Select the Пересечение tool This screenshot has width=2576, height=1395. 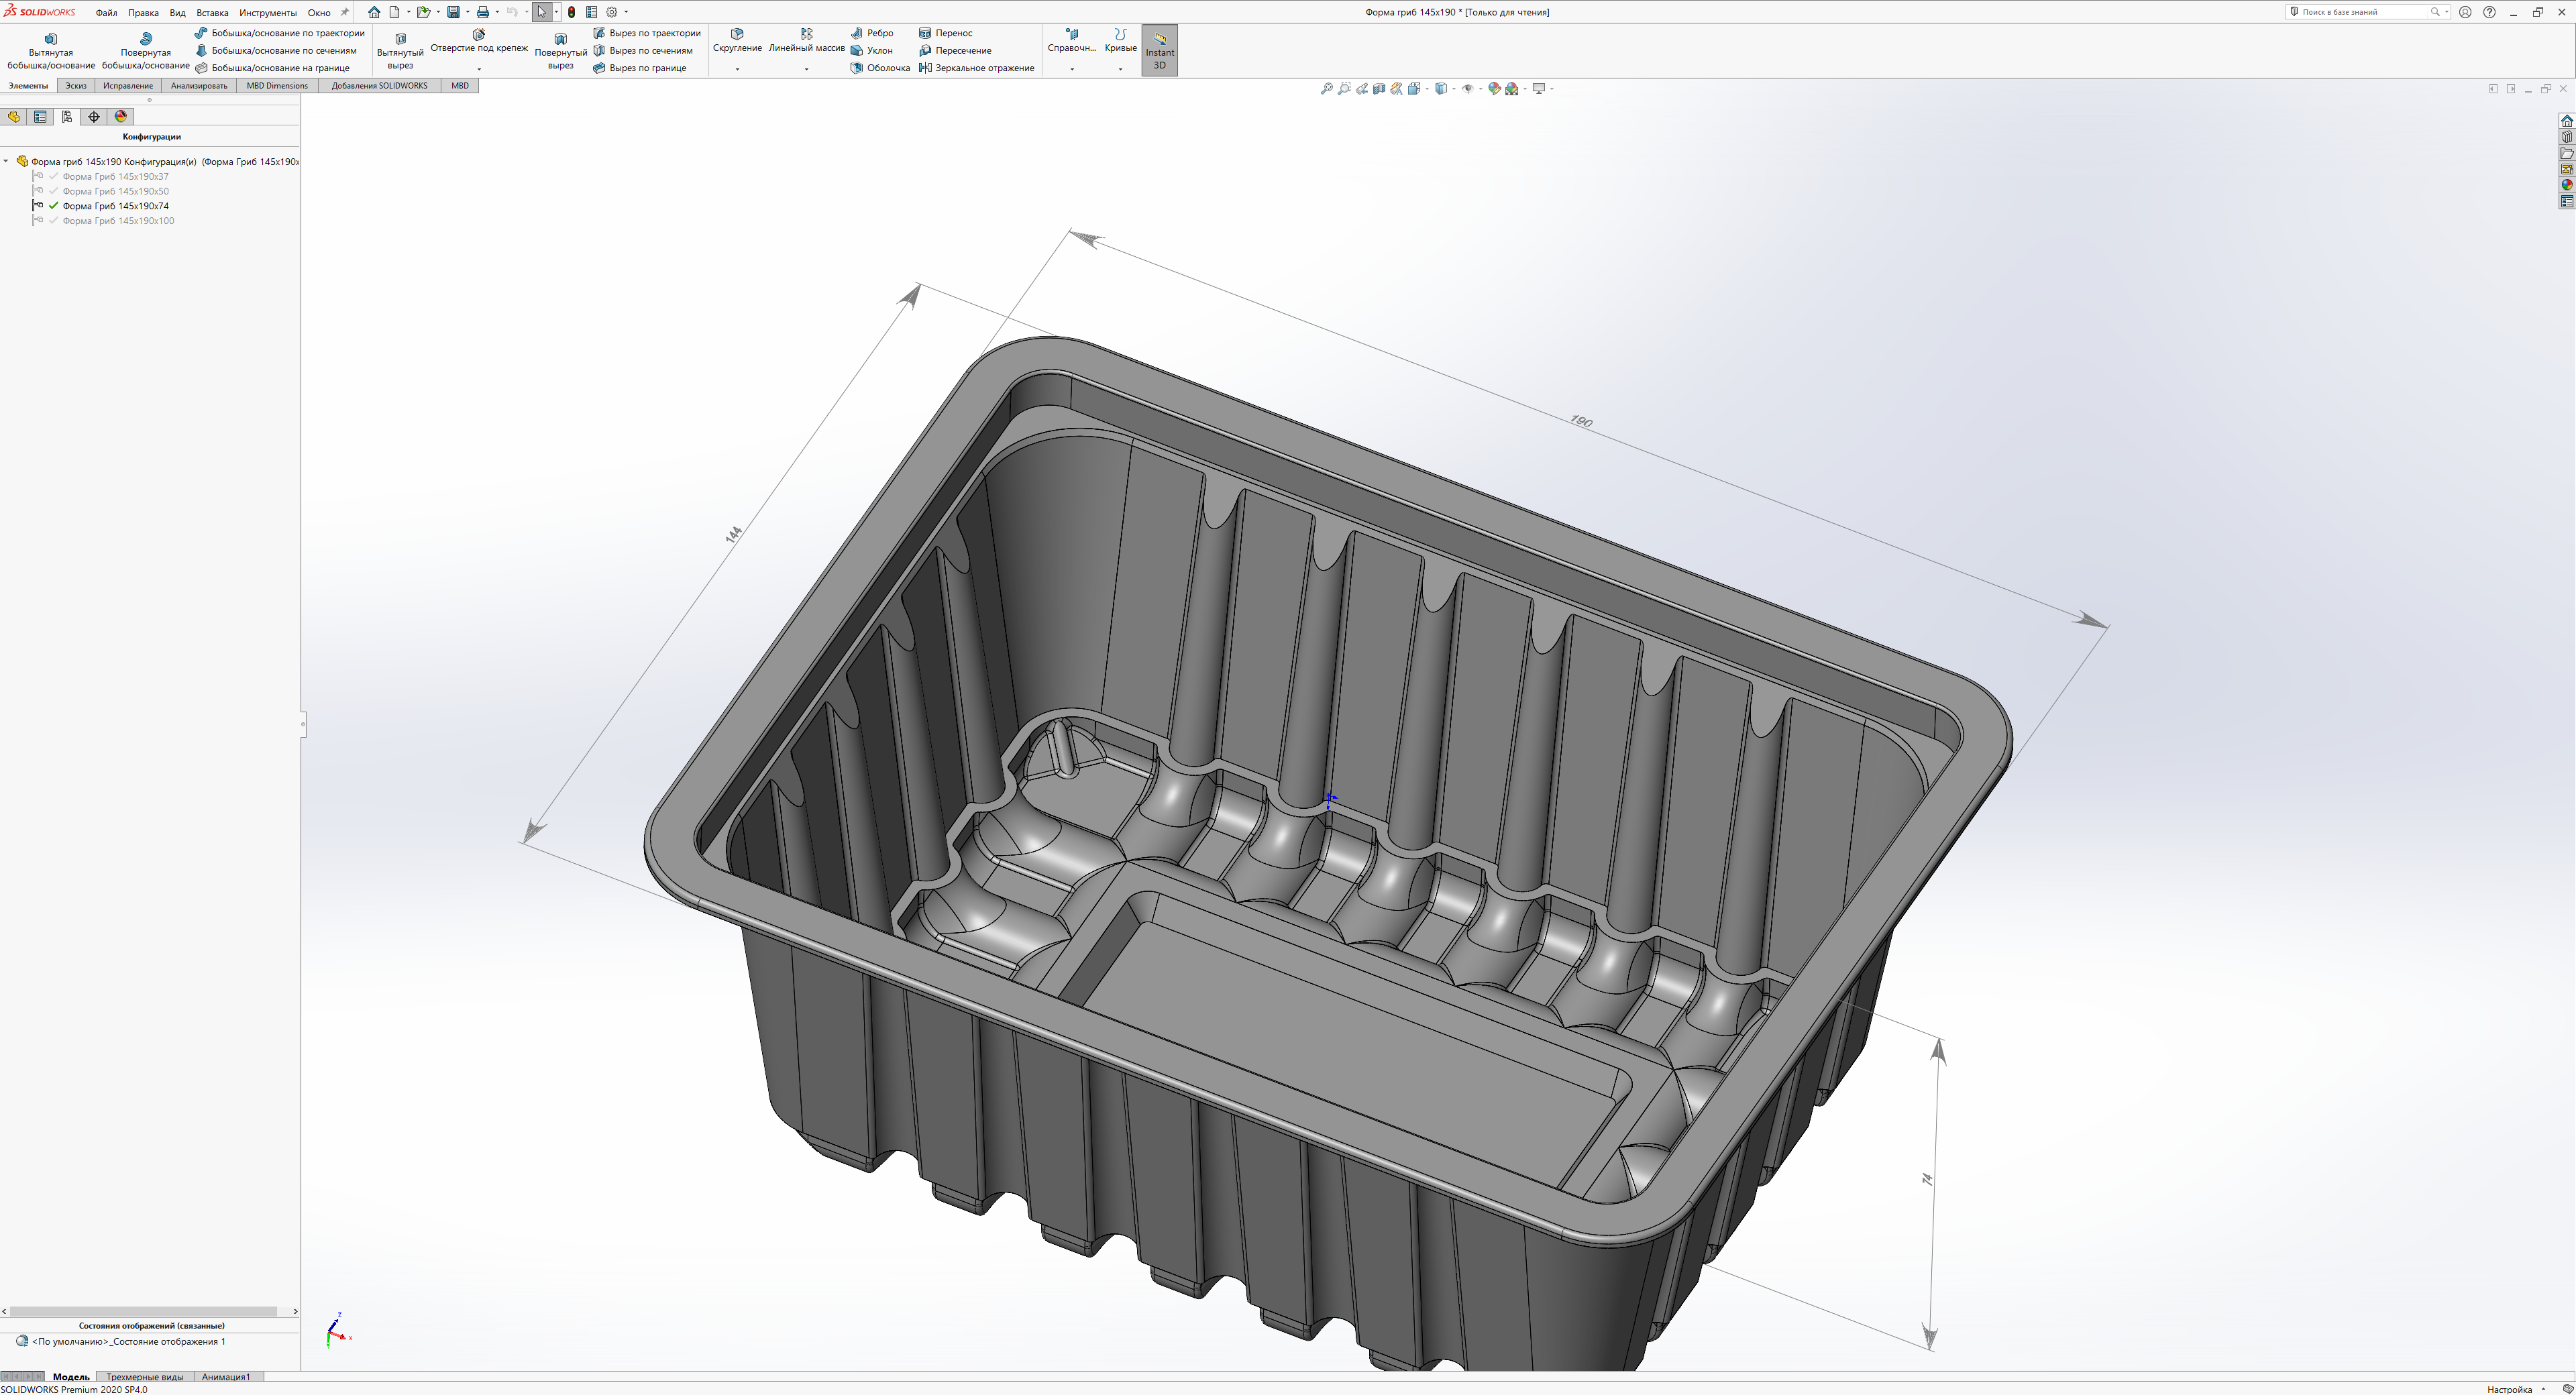(x=955, y=50)
